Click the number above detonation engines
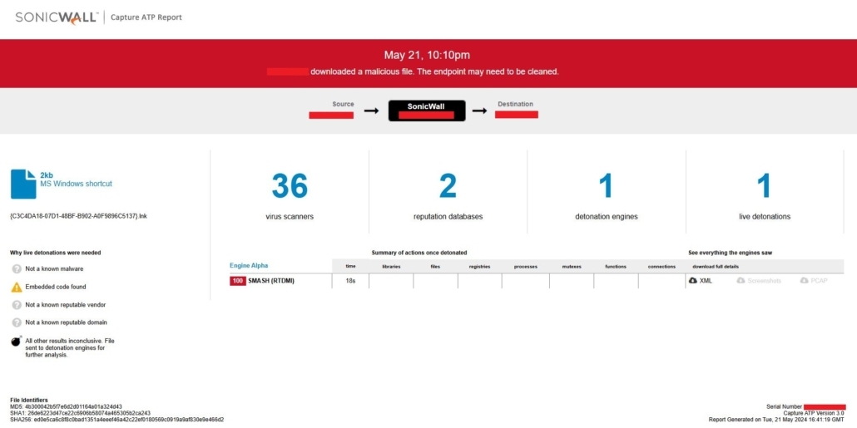The width and height of the screenshot is (857, 428). tap(606, 185)
